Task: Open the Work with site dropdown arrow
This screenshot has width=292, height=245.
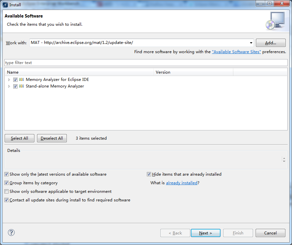Action: [251, 43]
